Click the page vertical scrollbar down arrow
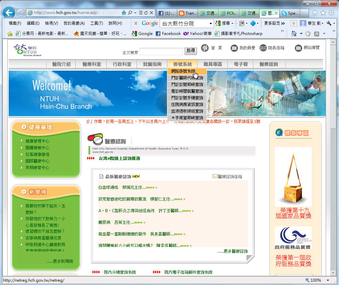The width and height of the screenshot is (339, 285). (x=333, y=273)
